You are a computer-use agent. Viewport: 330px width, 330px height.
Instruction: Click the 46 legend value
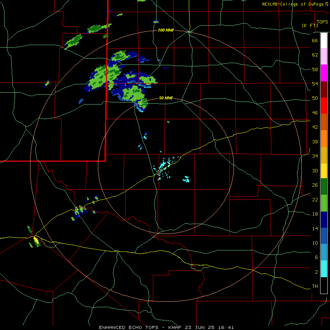(x=315, y=113)
